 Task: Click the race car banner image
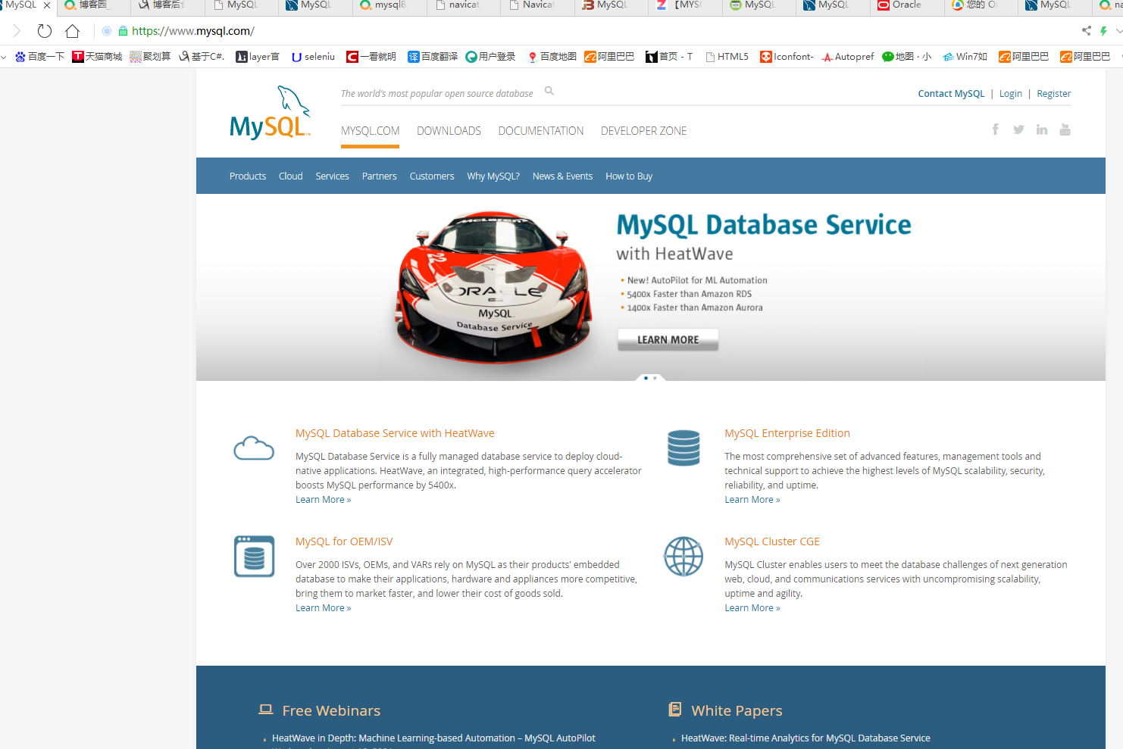pos(494,288)
